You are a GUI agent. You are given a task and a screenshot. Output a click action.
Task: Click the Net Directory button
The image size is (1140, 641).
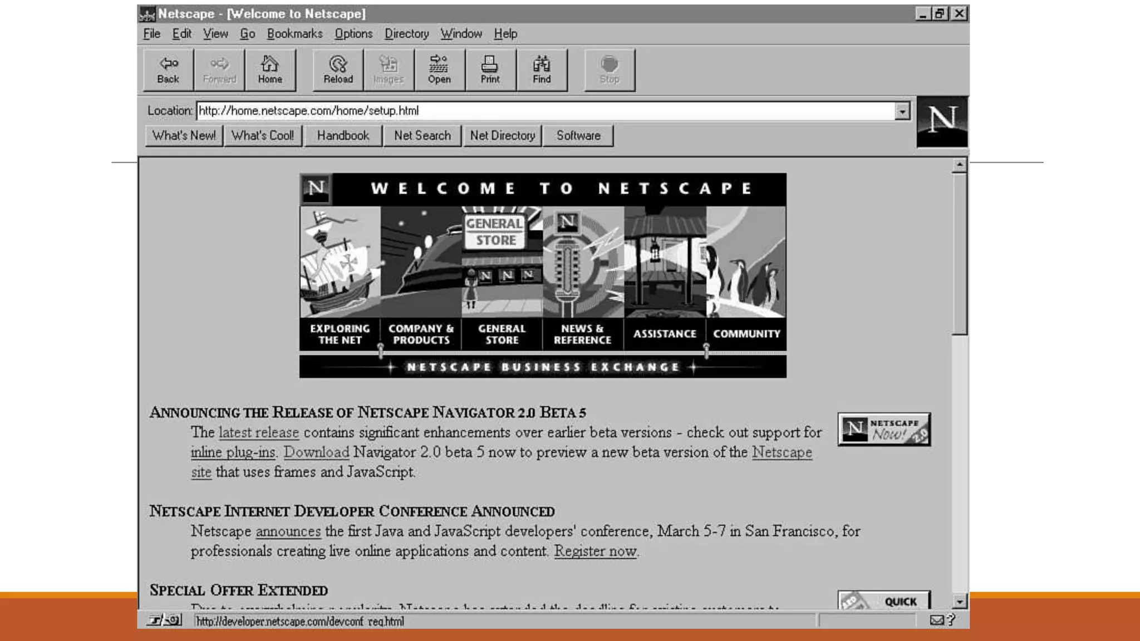(x=503, y=136)
